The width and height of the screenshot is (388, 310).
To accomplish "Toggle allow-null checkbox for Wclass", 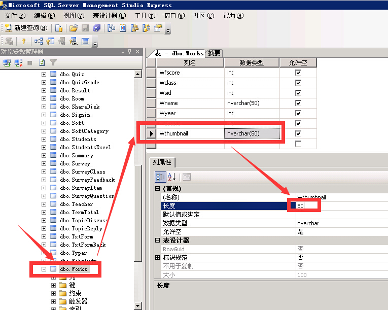I will [x=298, y=83].
